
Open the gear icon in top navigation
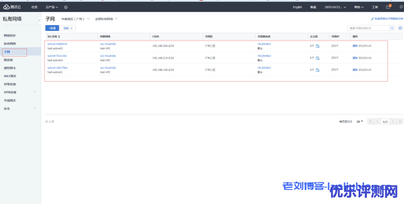pos(66,7)
